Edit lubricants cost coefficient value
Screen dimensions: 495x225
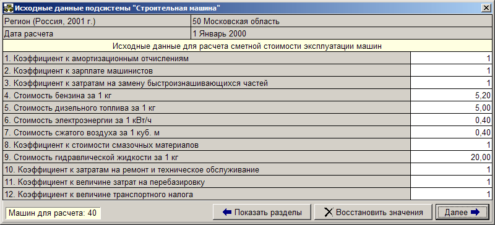451,145
